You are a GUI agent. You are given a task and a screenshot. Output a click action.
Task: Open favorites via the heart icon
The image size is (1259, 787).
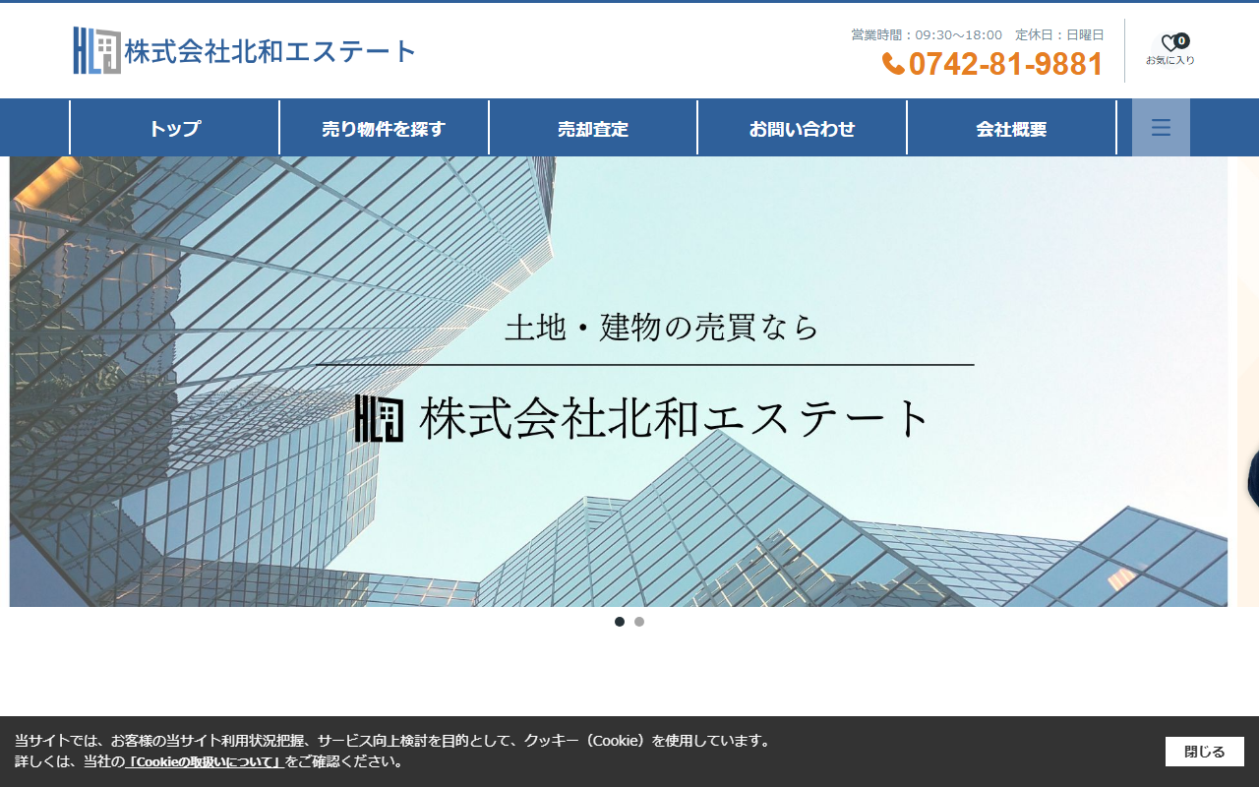1169,42
